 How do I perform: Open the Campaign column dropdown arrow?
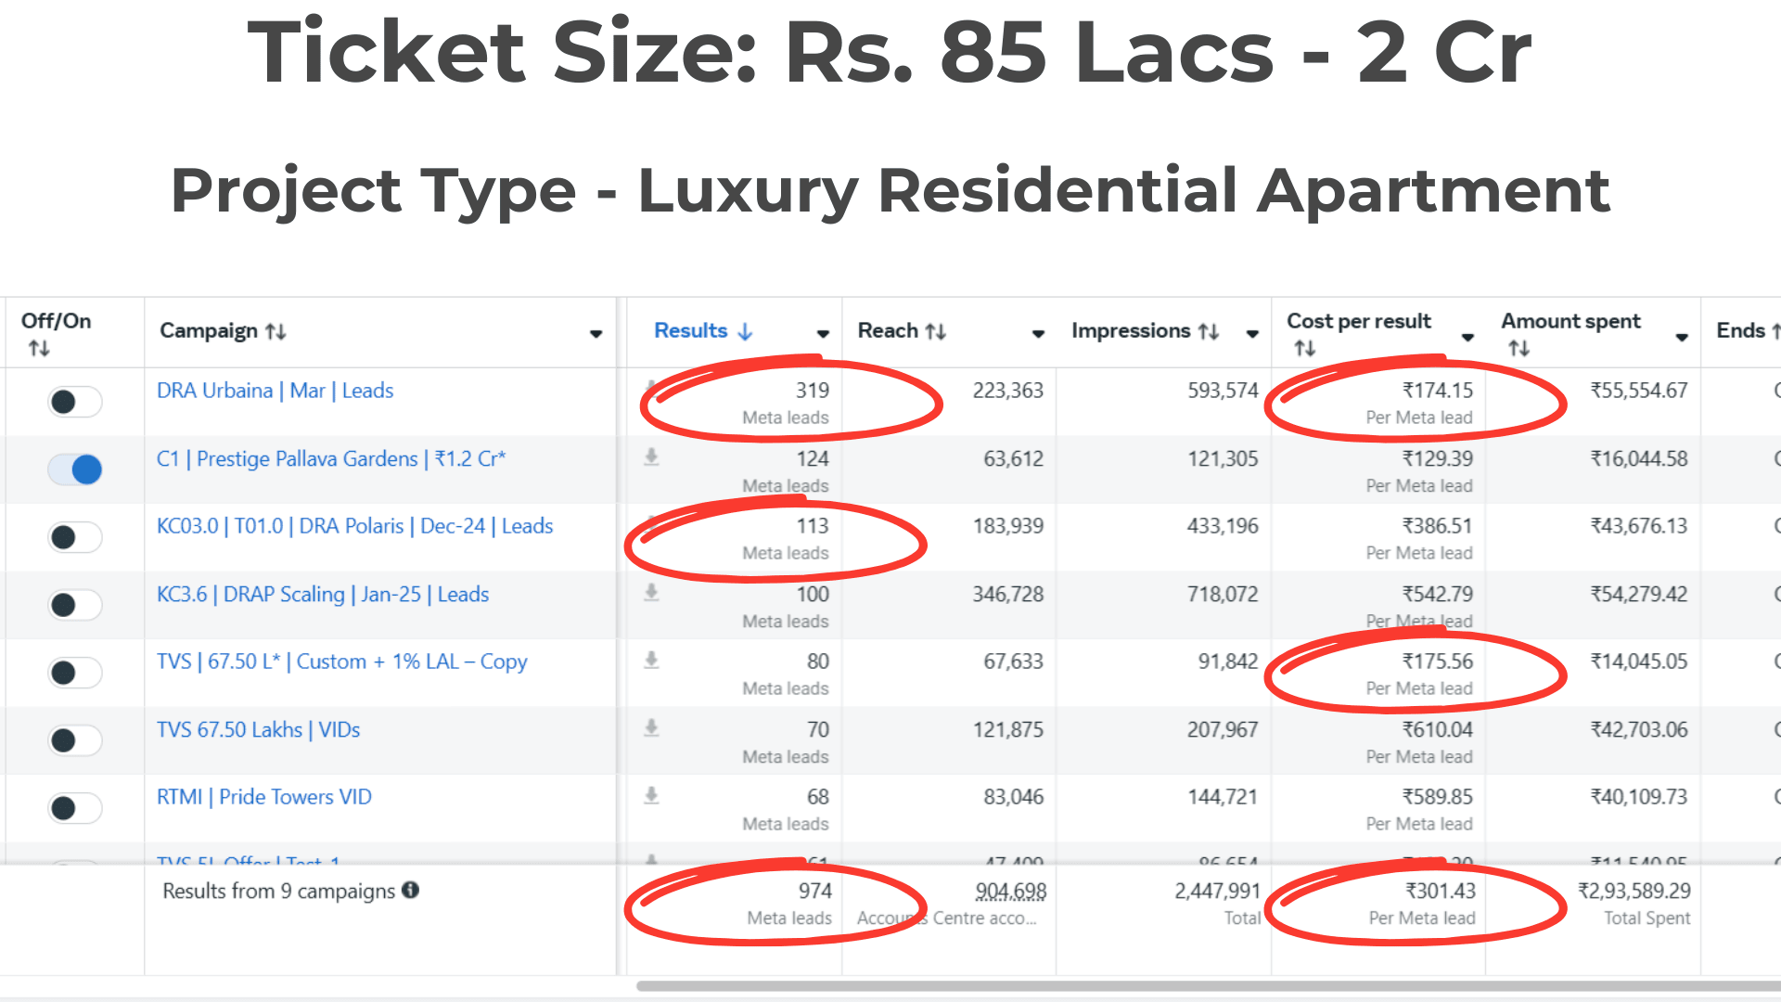pyautogui.click(x=596, y=334)
